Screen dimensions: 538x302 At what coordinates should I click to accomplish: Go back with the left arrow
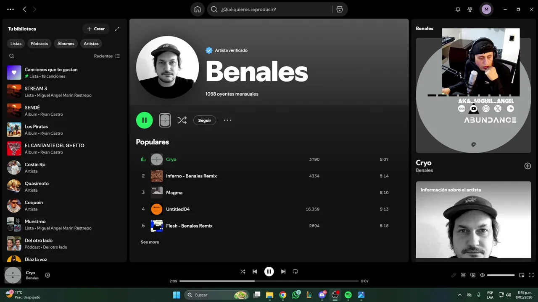[24, 9]
